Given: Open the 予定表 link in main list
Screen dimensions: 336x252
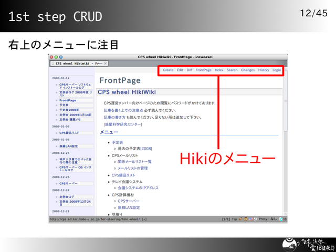Looking at the screenshot, I should (117, 142).
